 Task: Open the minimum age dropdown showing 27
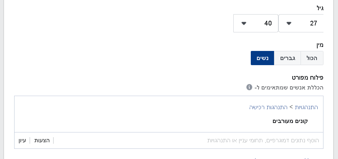[x=301, y=23]
